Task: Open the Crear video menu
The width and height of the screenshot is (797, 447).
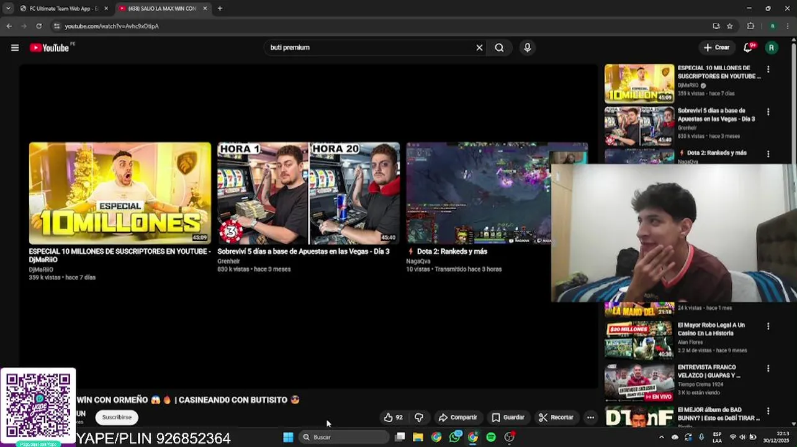Action: tap(716, 47)
